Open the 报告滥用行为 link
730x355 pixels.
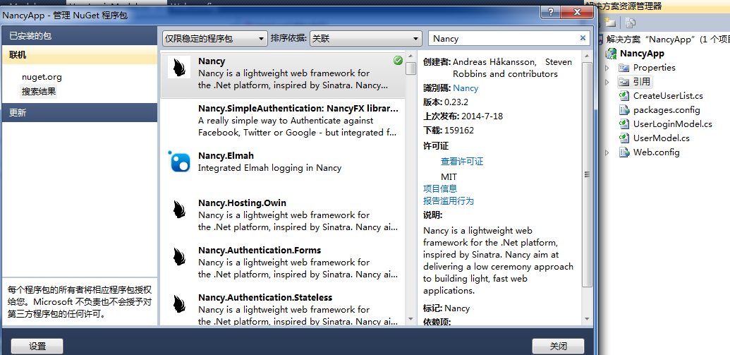449,201
